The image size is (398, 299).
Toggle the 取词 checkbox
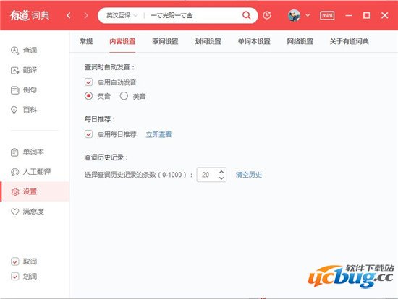[x=15, y=261]
